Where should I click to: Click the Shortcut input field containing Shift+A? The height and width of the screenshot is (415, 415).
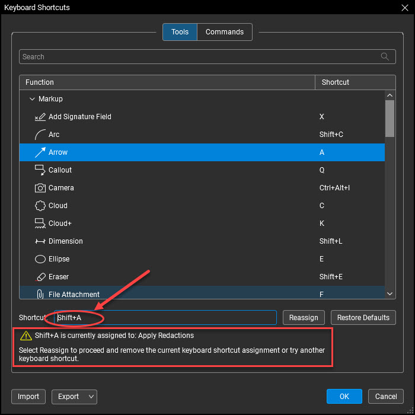pos(165,317)
